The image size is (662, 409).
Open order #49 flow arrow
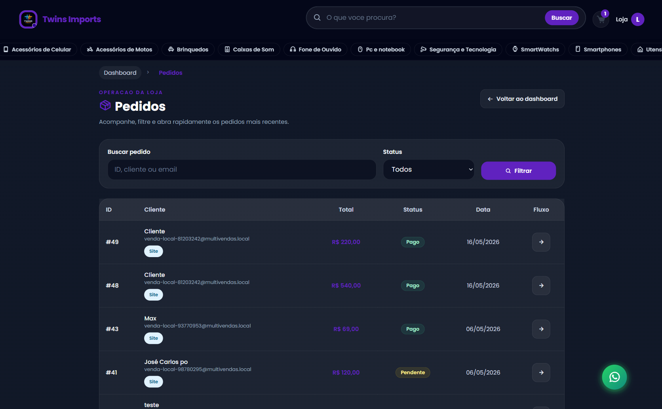coord(541,242)
